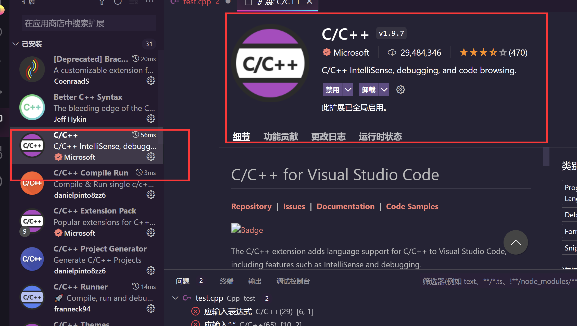
Task: Click the install count download icon
Action: [392, 53]
